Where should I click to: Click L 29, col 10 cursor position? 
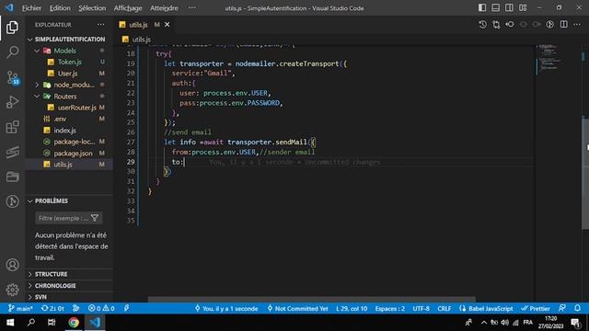point(352,309)
